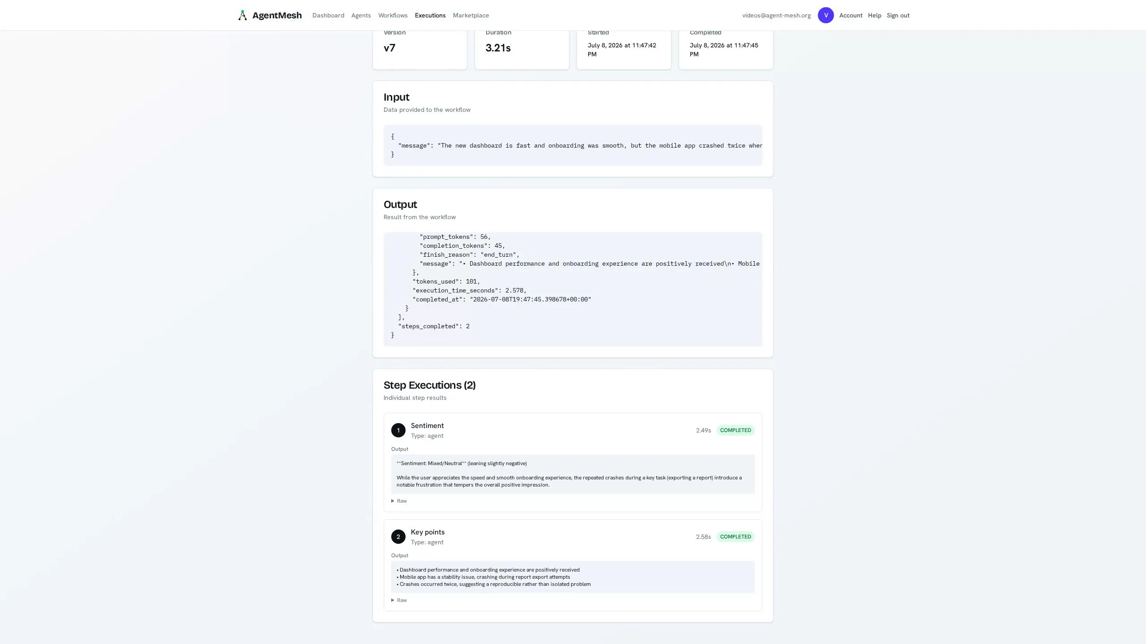This screenshot has height=644, width=1146.
Task: Click the Key points step title
Action: (428, 532)
